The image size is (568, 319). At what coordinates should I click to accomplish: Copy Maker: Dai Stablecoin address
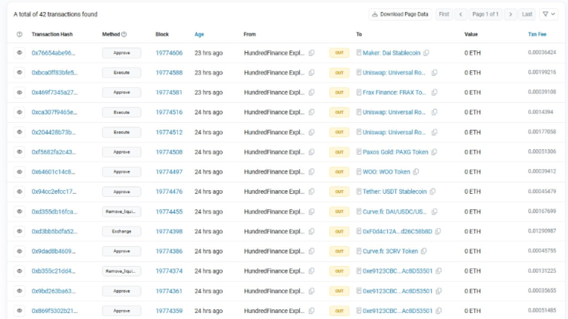[x=426, y=53]
